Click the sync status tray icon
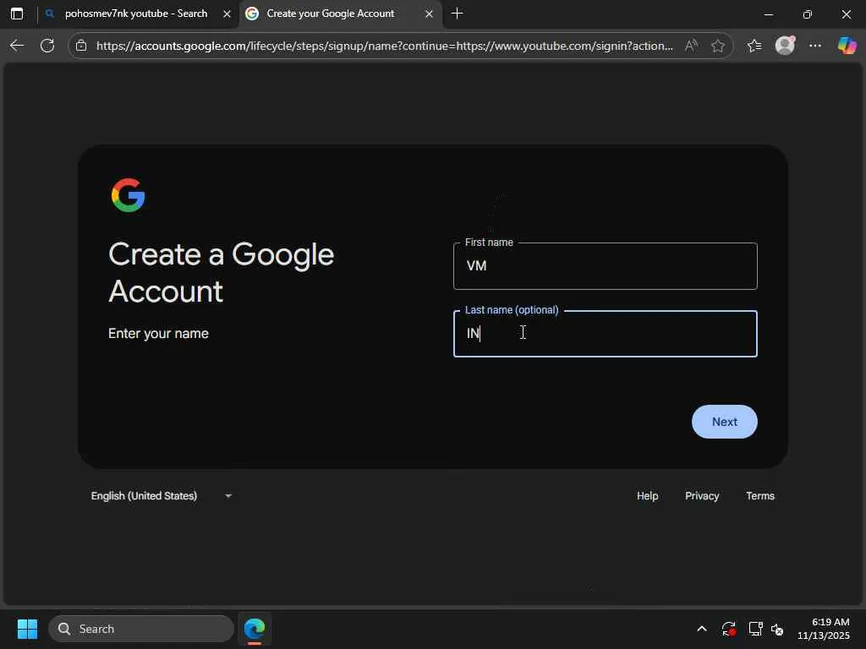Screen dimensions: 866x649 pos(728,629)
